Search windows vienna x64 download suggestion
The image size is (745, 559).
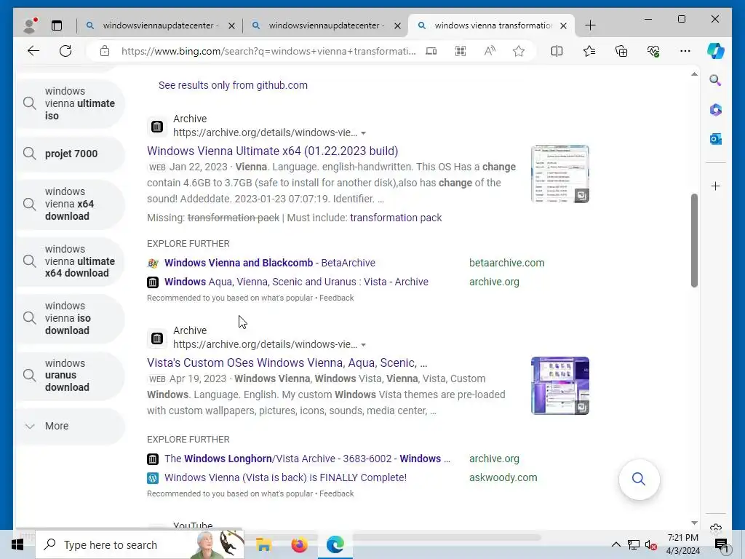pos(71,204)
